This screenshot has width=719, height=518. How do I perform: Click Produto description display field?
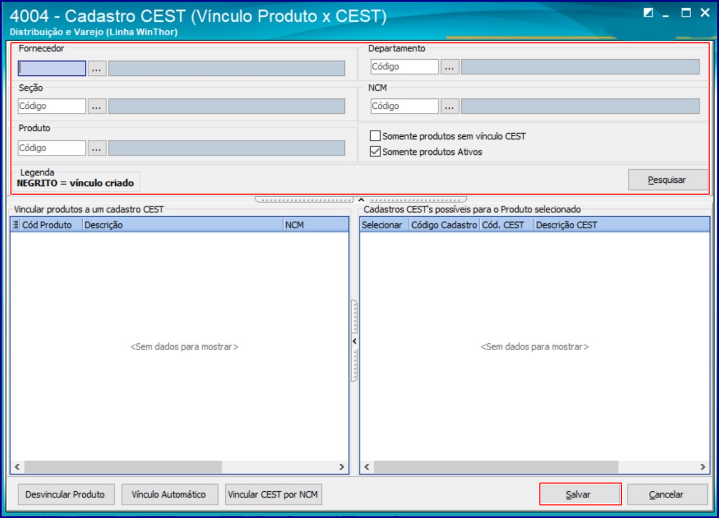click(226, 148)
